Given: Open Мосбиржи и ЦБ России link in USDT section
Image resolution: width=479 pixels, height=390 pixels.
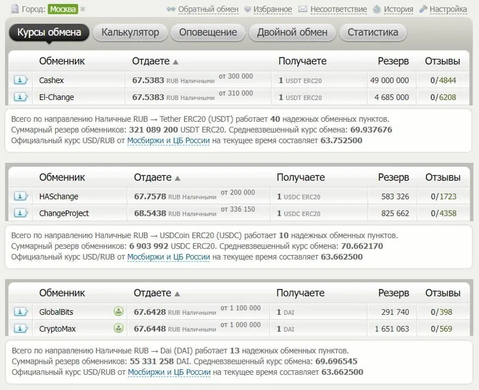Looking at the screenshot, I should 168,140.
